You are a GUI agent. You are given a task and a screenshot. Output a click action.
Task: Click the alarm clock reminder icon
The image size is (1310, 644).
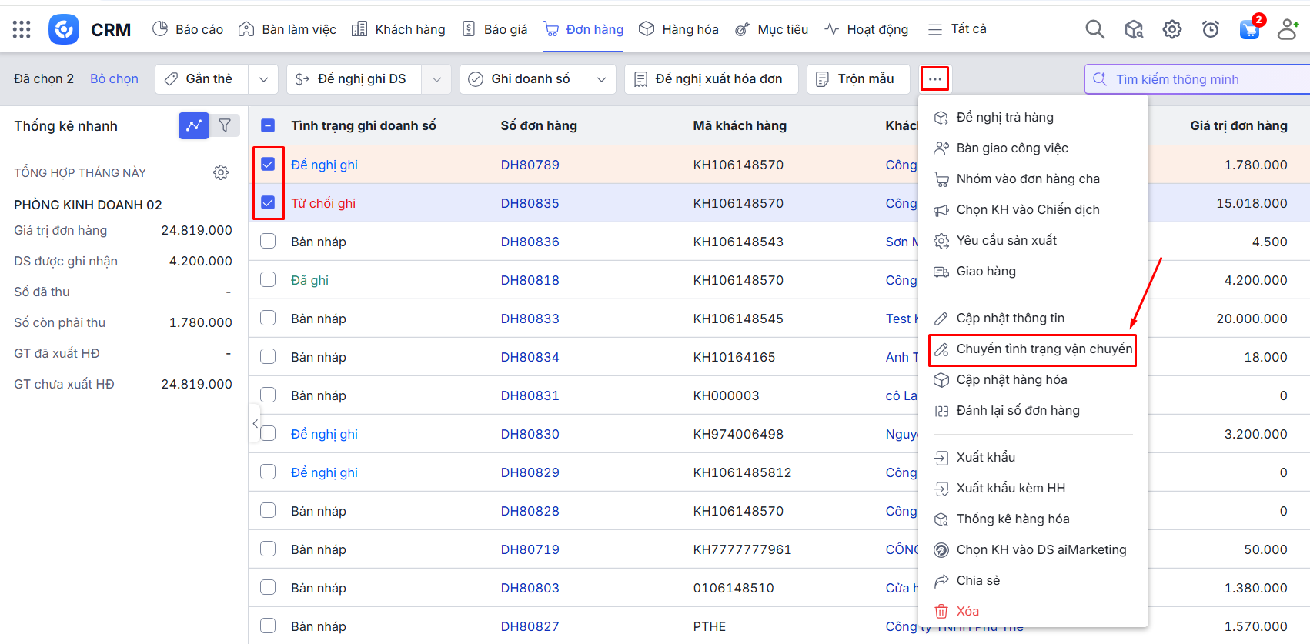(1210, 29)
